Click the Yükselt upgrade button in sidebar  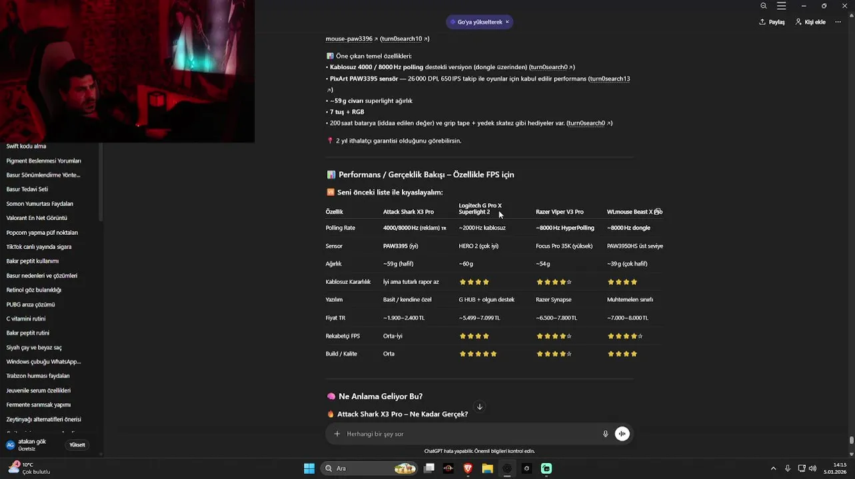(77, 445)
